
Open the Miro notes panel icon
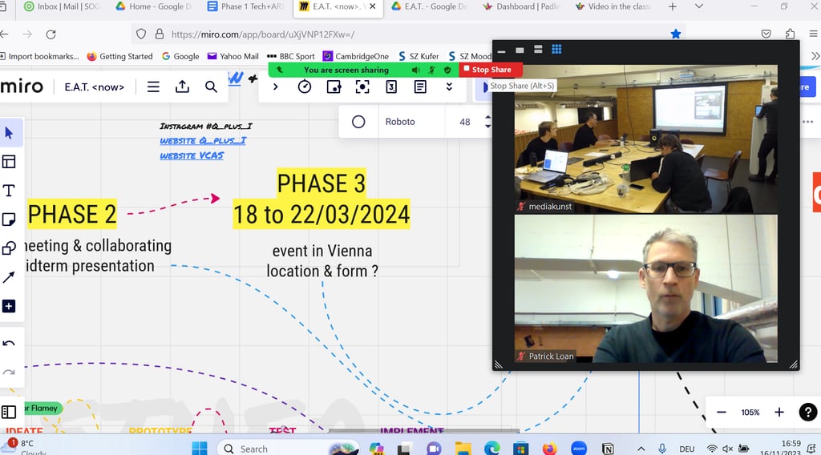click(x=420, y=87)
